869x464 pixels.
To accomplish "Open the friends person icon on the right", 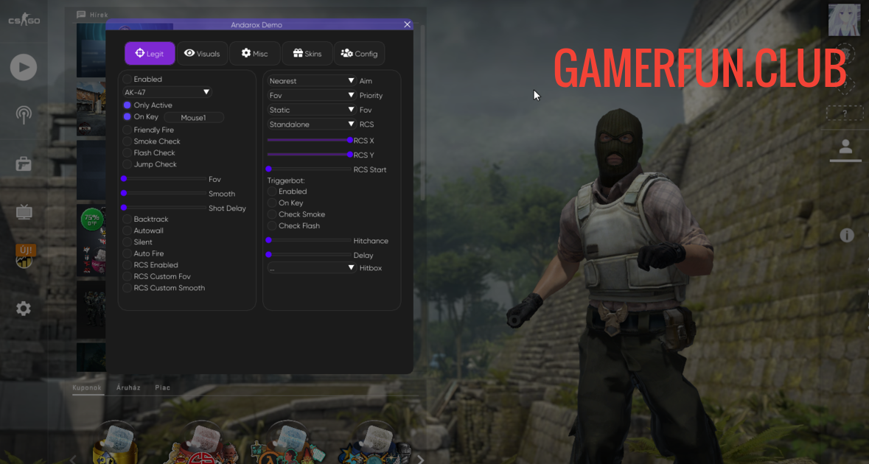I will coord(845,147).
